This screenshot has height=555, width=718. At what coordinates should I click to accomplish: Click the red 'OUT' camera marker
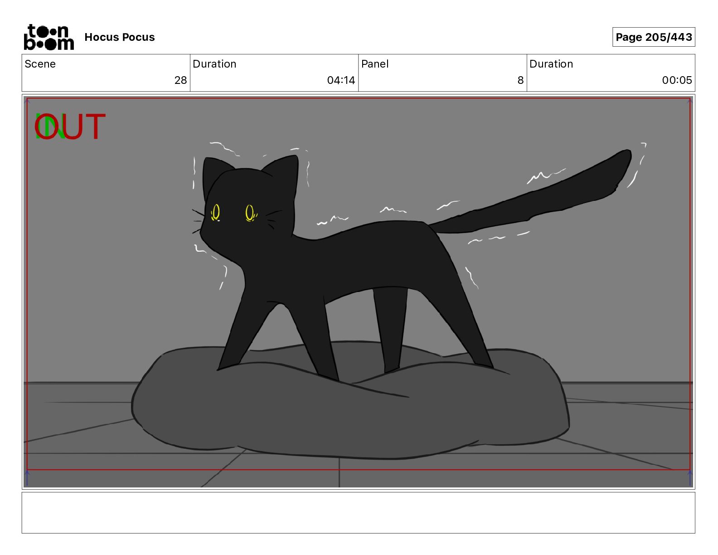click(x=70, y=127)
